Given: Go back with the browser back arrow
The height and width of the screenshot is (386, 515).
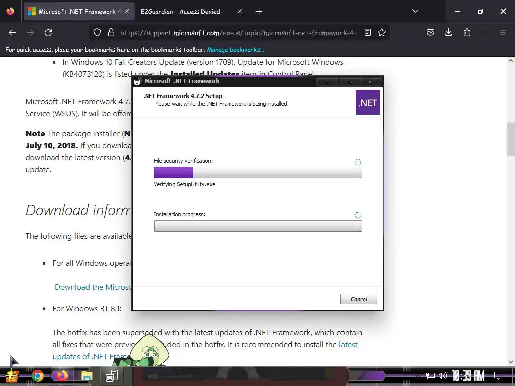Looking at the screenshot, I should pyautogui.click(x=12, y=33).
